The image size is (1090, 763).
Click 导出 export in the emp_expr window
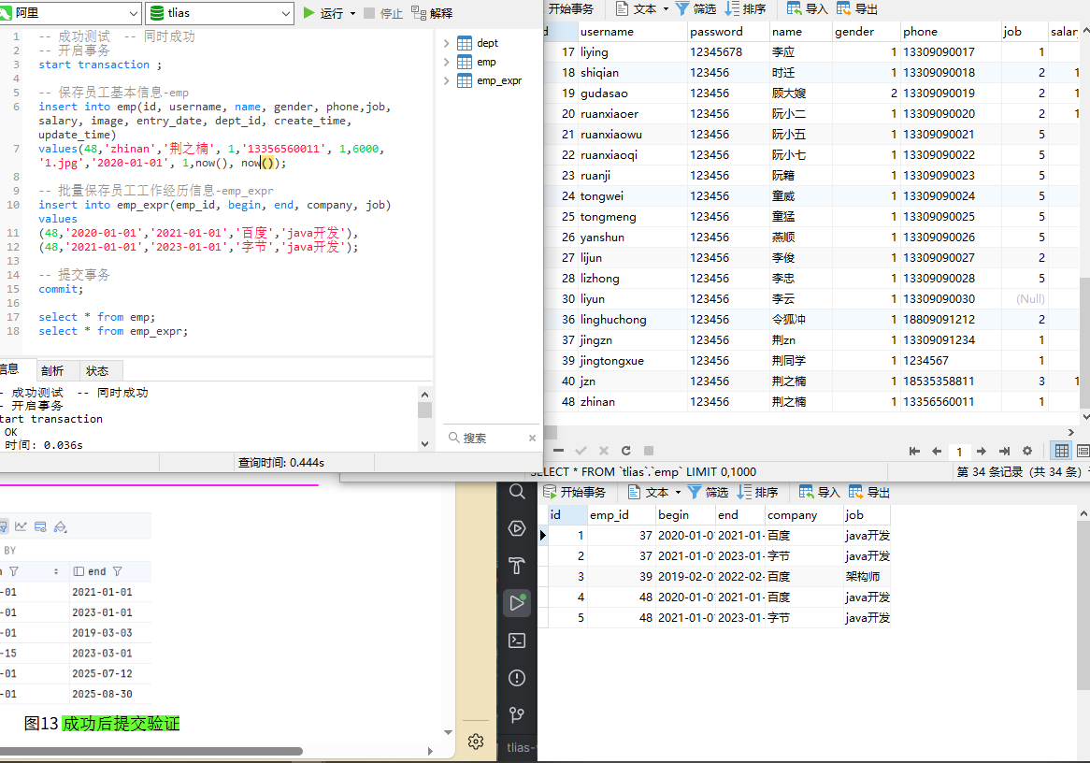[x=869, y=493]
